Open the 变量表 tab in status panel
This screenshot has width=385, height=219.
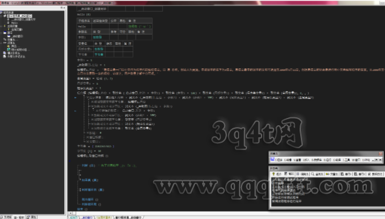[x=332, y=174]
